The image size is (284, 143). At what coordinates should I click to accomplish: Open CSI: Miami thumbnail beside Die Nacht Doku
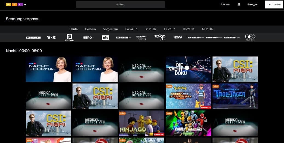235,69
